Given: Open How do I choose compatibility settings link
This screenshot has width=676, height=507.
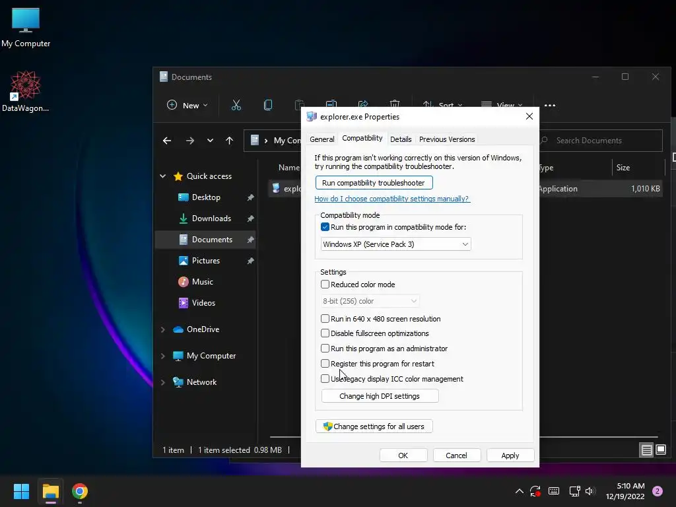Looking at the screenshot, I should pos(392,199).
